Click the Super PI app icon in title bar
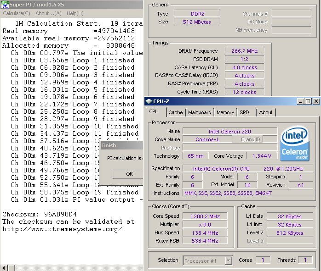321x271 pixels. pos(5,4)
